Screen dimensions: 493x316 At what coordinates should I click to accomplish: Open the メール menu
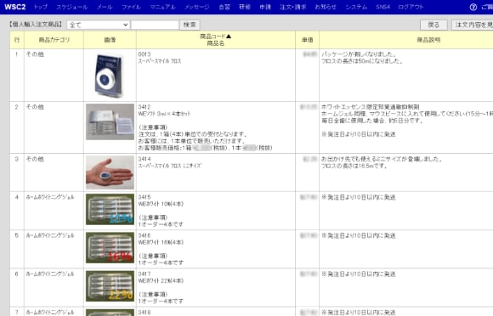point(105,7)
